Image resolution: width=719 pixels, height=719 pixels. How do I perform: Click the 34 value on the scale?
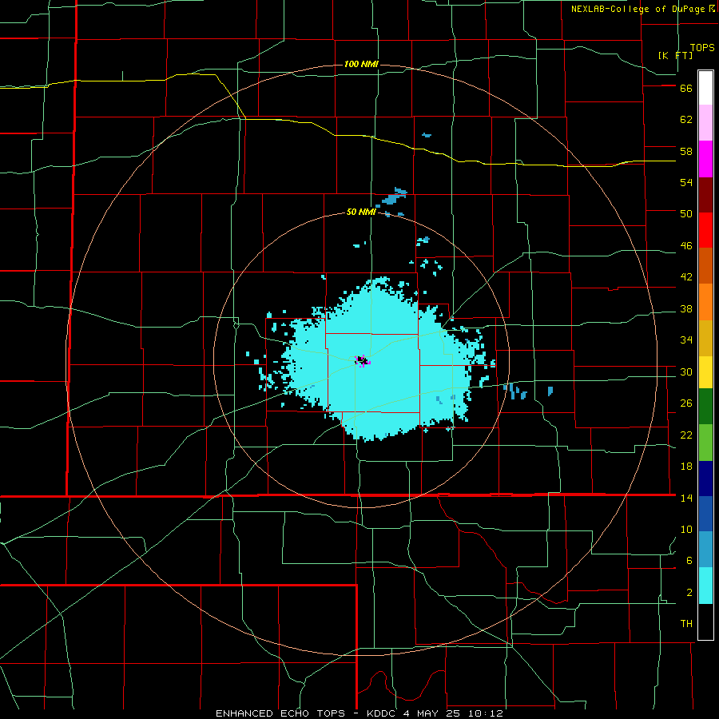click(x=686, y=340)
